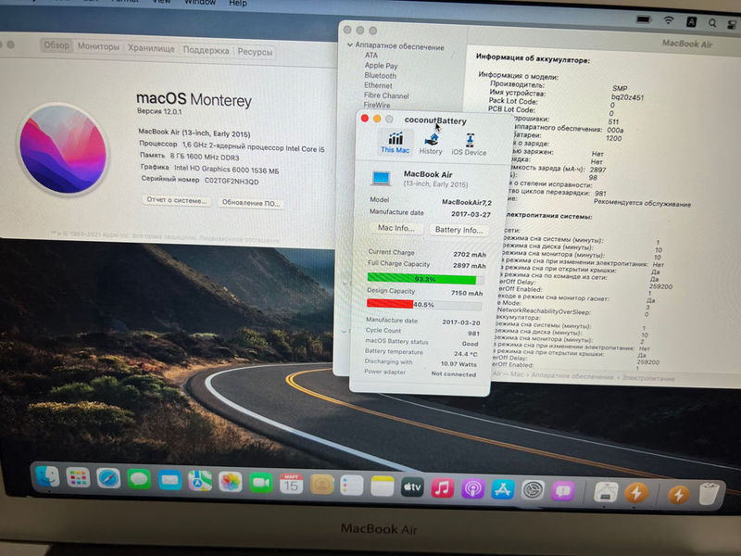Click the '7150 mAh' design capacity value
The width and height of the screenshot is (741, 556).
click(467, 293)
